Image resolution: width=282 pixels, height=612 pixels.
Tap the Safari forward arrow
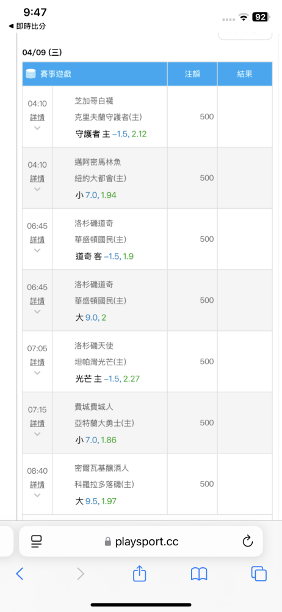[x=80, y=573]
